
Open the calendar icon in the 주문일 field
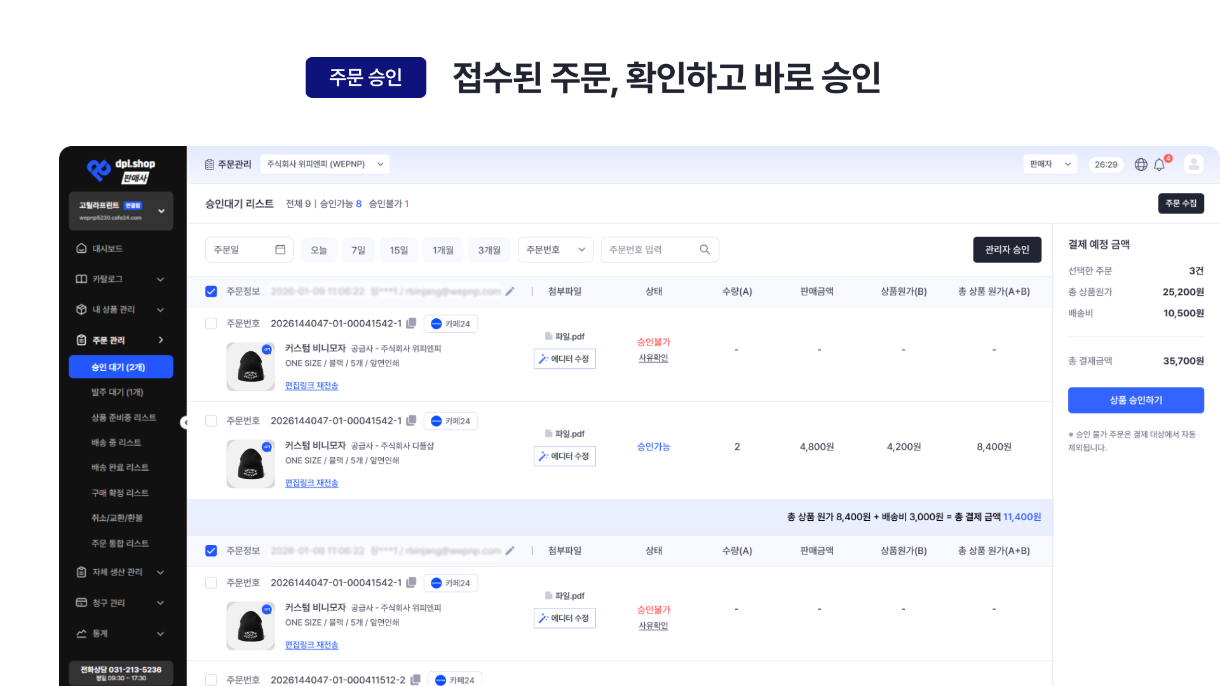(x=280, y=250)
